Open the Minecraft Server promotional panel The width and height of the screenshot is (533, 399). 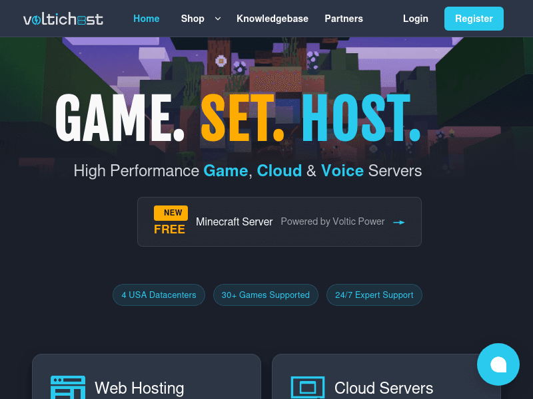[x=279, y=221]
